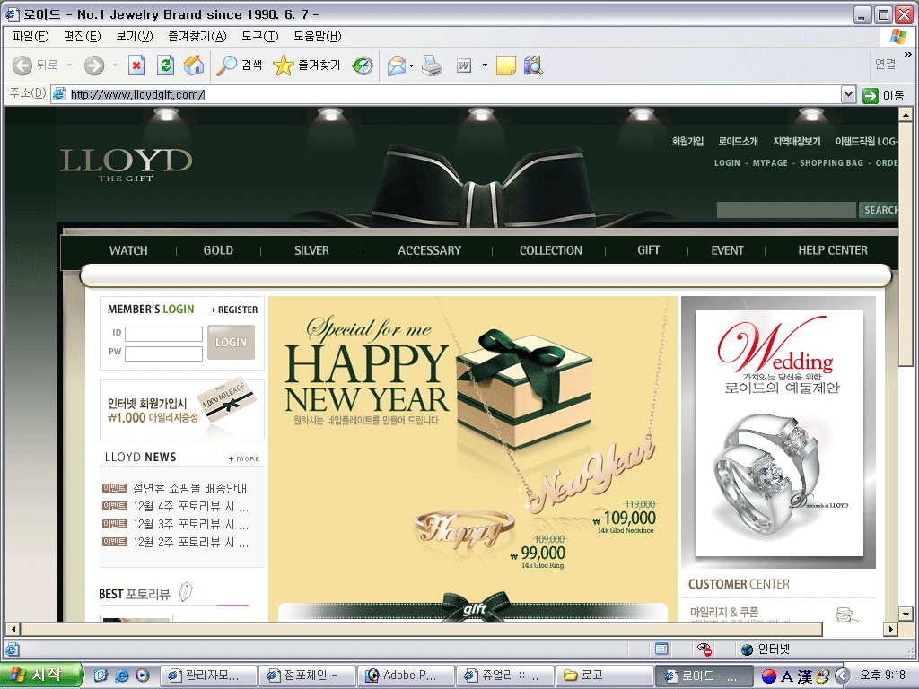This screenshot has height=689, width=919.
Task: Click the Show Desktop Quick Launch icon
Action: tap(101, 676)
